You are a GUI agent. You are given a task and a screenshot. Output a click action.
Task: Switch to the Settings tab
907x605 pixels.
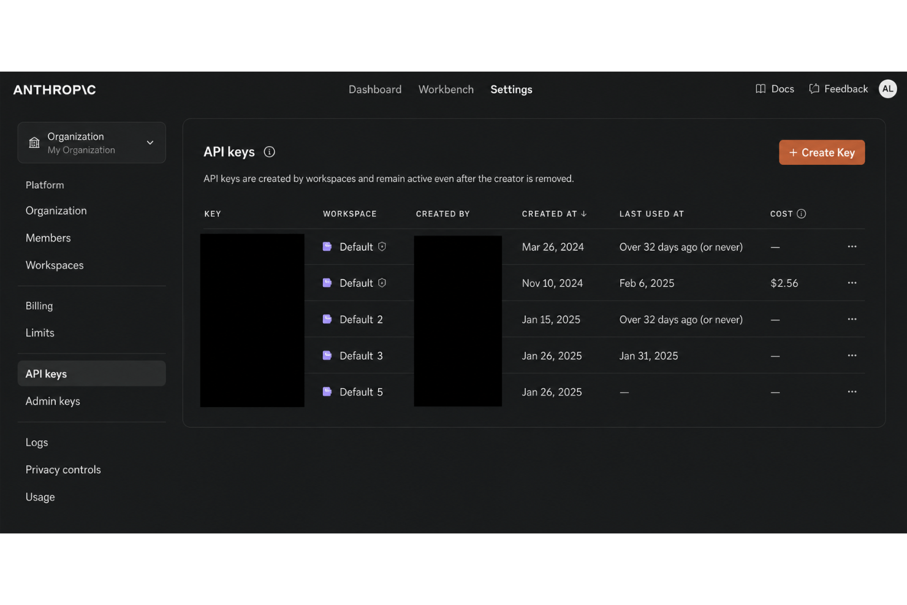pyautogui.click(x=511, y=89)
